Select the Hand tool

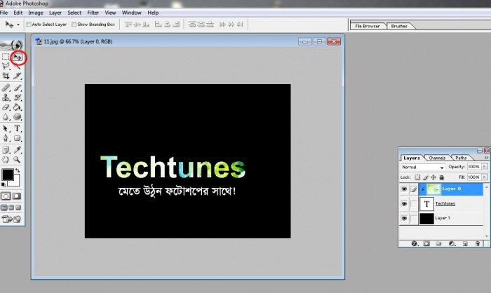point(6,160)
